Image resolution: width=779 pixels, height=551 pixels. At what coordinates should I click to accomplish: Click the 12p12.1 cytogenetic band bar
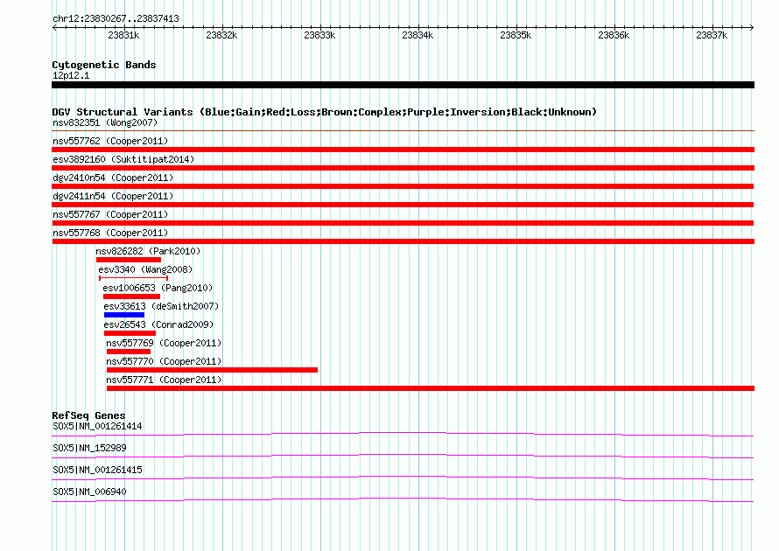click(403, 85)
